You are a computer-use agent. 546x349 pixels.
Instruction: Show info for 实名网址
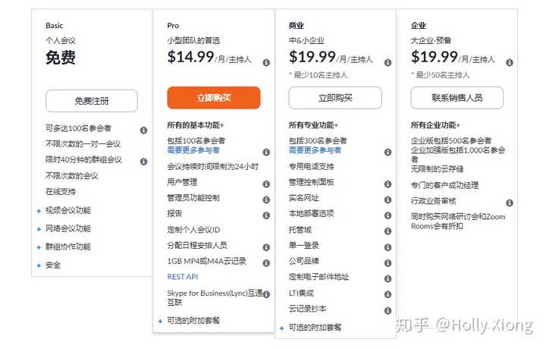click(x=388, y=200)
